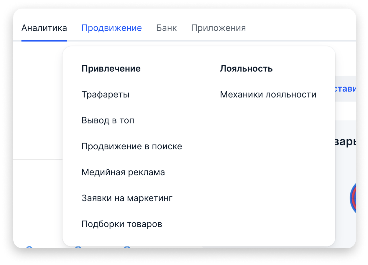
Task: Select the middle blue circle at the bottom
Action: [x=78, y=247]
